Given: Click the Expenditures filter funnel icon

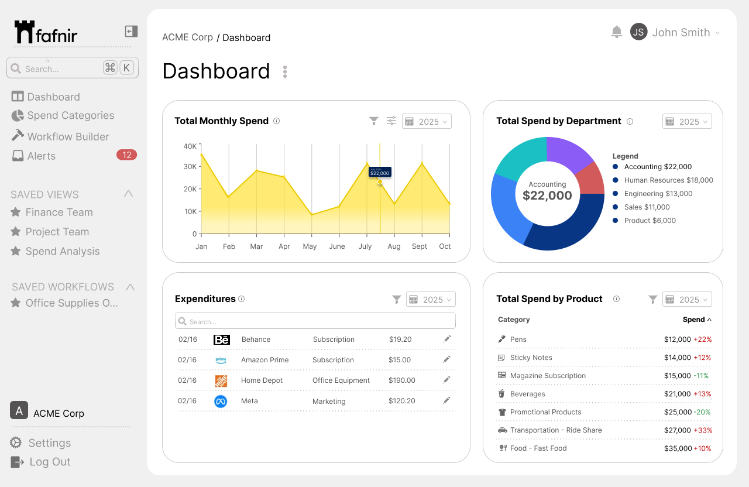Looking at the screenshot, I should tap(397, 300).
